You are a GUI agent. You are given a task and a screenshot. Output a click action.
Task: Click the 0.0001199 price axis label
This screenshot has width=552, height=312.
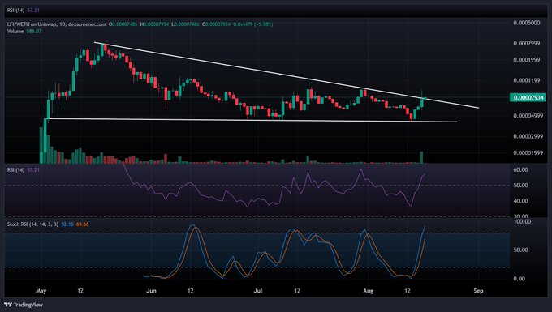[x=526, y=80]
